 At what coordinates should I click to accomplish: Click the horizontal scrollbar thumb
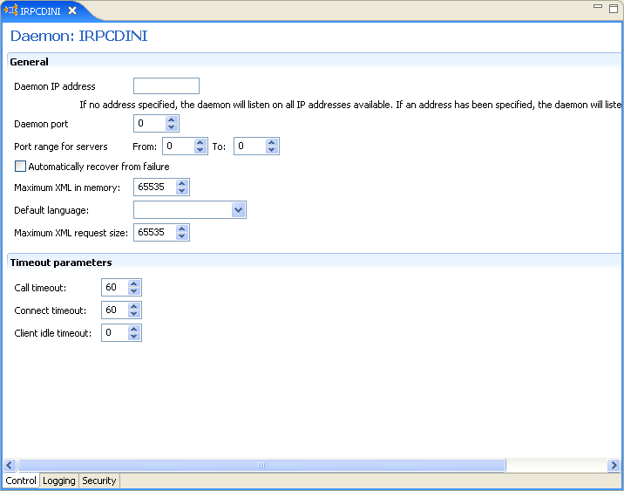pyautogui.click(x=261, y=465)
